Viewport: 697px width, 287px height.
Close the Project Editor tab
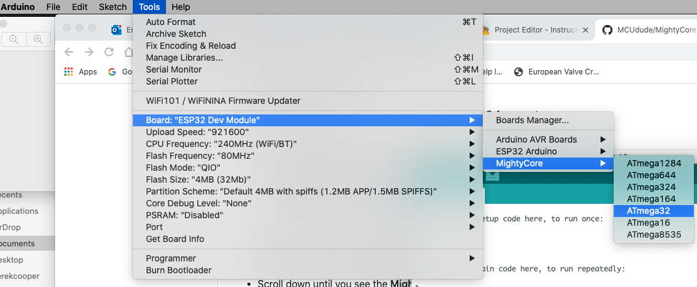coord(586,30)
